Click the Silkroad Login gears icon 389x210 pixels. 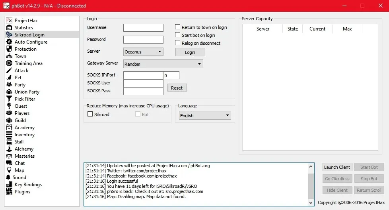click(x=9, y=34)
